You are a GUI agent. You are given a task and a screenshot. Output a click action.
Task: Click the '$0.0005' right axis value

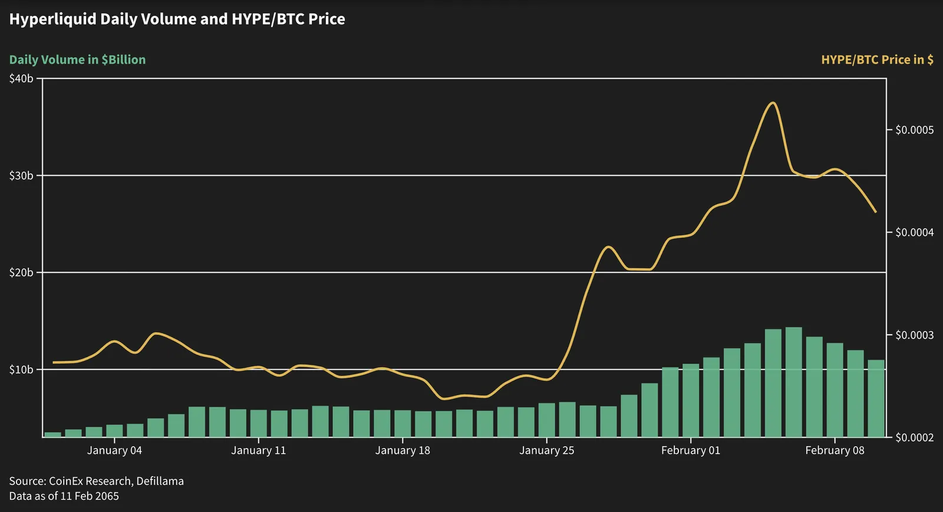[914, 129]
